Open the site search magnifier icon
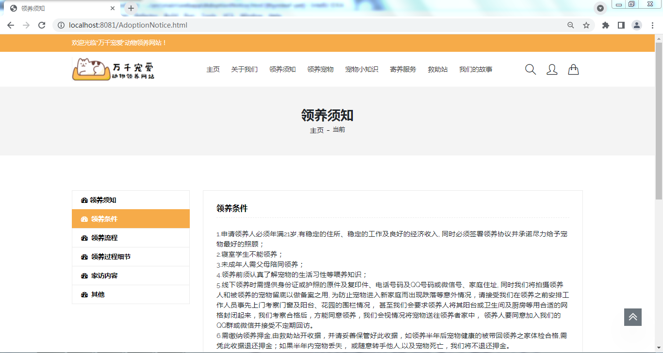Screen dimensions: 663x353 pos(530,70)
